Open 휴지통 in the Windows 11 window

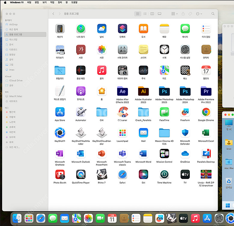pos(229,183)
